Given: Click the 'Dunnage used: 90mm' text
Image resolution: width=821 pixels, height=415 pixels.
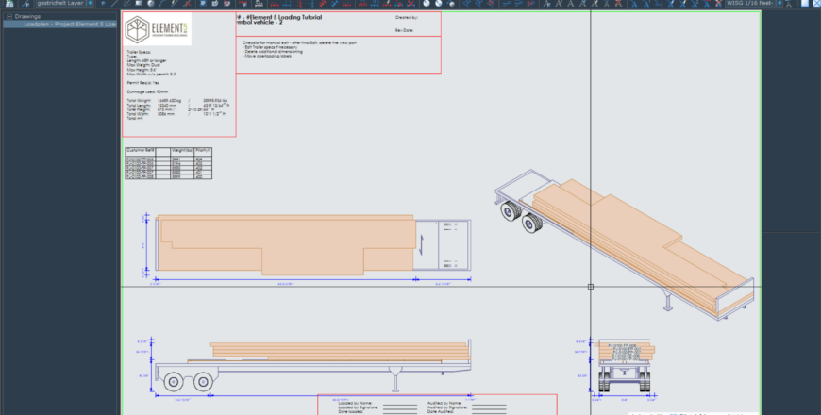Looking at the screenshot, I should click(x=147, y=91).
